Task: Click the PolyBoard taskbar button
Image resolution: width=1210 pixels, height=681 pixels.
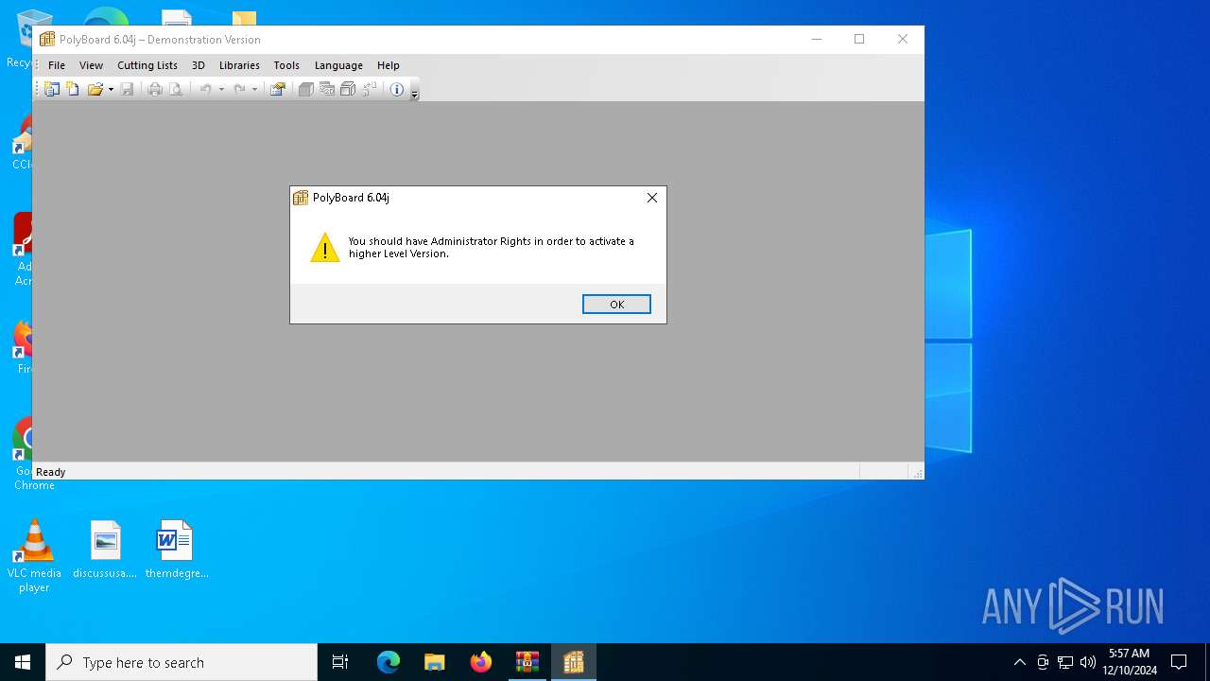Action: 574,662
